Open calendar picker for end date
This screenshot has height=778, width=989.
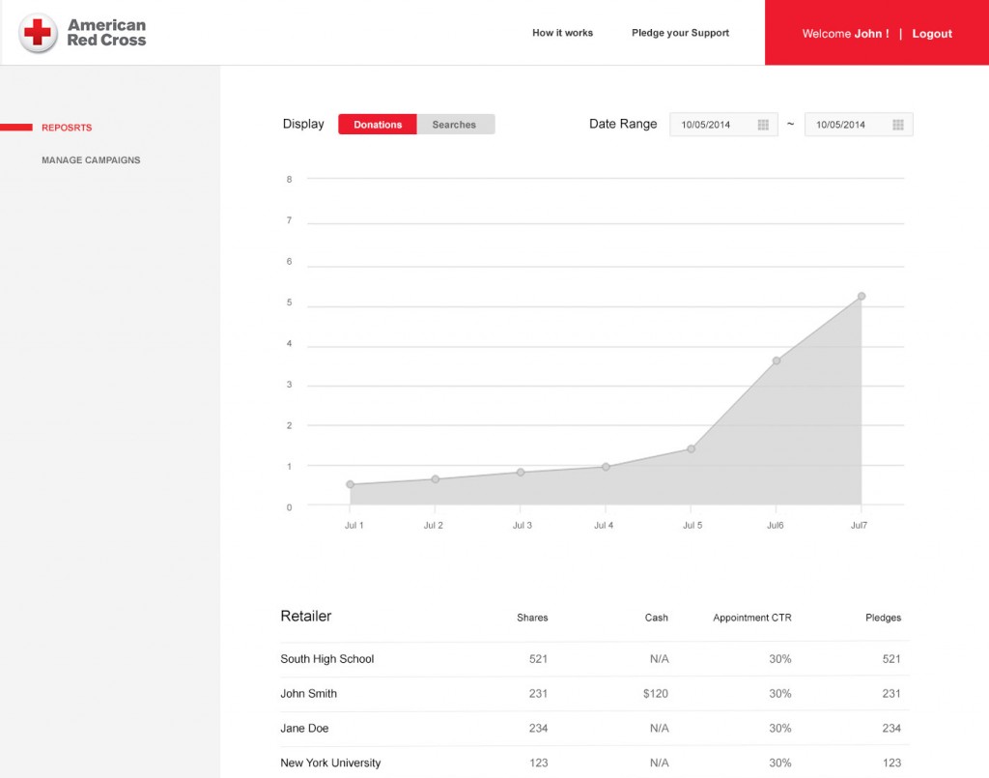pyautogui.click(x=898, y=125)
